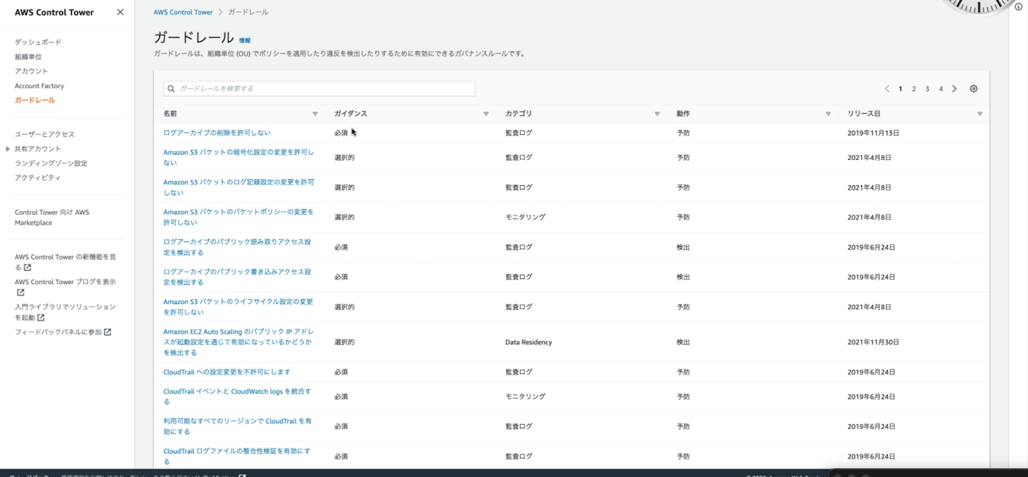Select Account Factory in navigation
1028x477 pixels.
(39, 86)
